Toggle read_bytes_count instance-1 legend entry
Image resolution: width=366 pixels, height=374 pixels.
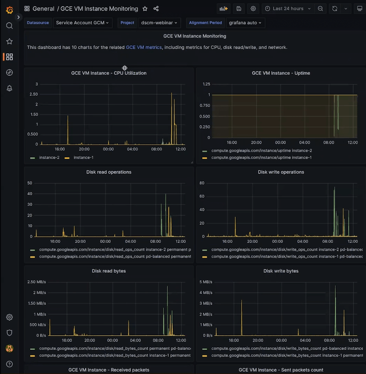click(x=115, y=355)
